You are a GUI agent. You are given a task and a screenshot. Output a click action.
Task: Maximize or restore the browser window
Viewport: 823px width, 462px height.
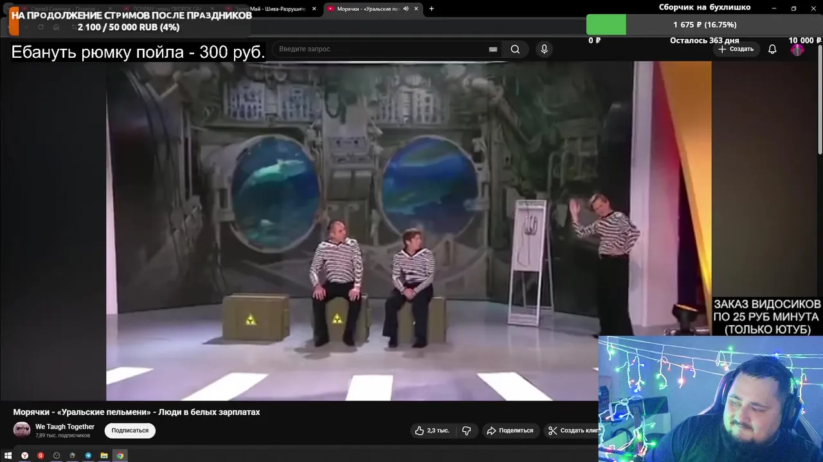(x=793, y=9)
